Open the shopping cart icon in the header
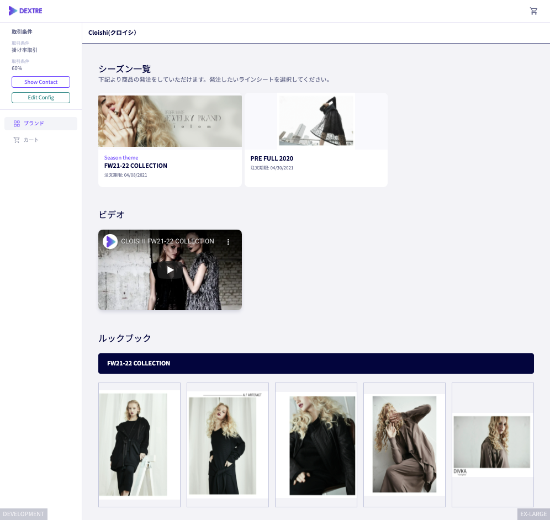Viewport: 550px width, 520px height. click(x=533, y=11)
